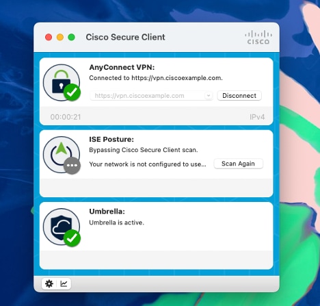Click the IPv4 status label
The width and height of the screenshot is (320, 306).
(x=257, y=117)
